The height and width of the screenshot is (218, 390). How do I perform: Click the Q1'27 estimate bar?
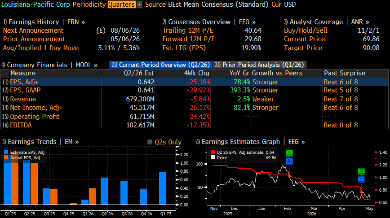pos(163,188)
